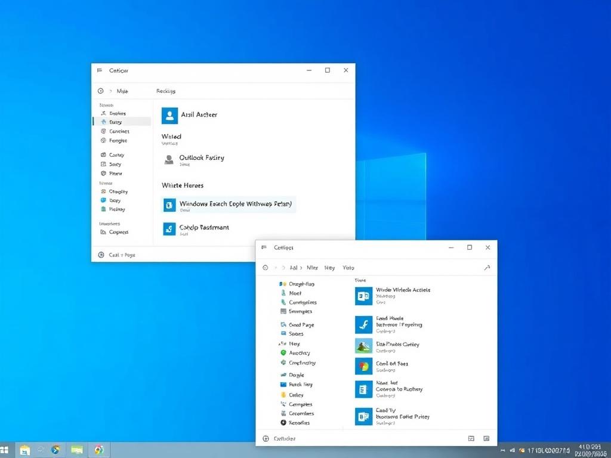Click the collapse arrow at top right of Collections
Image resolution: width=611 pixels, height=458 pixels.
click(x=487, y=267)
